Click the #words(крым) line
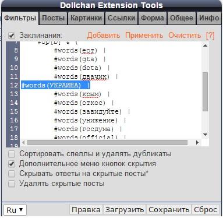 (x=82, y=94)
